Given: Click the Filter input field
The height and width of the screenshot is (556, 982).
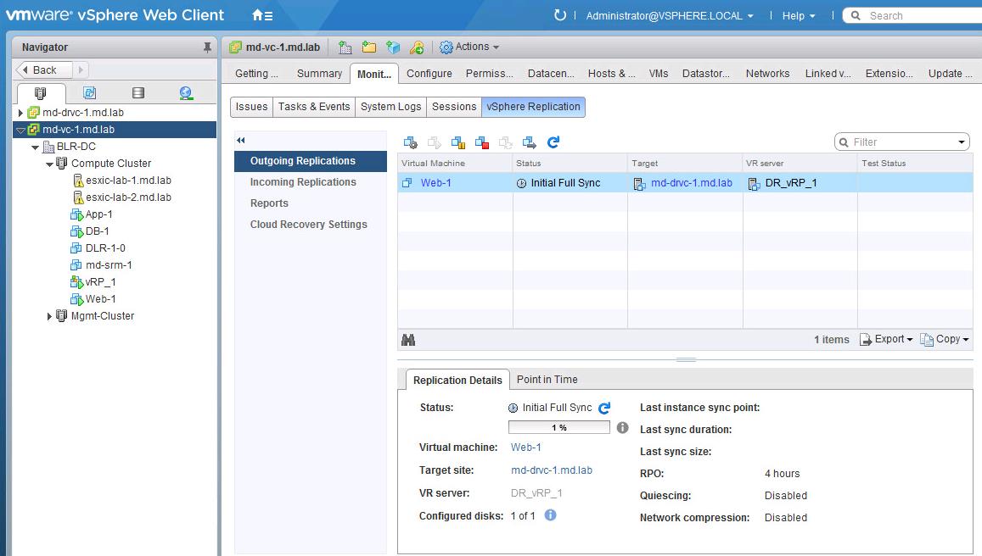Looking at the screenshot, I should pyautogui.click(x=902, y=142).
